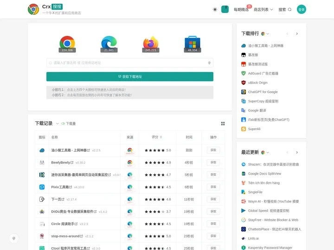Click the 4.9 star rating of BewlyBewly
The width and height of the screenshot is (334, 250).
pyautogui.click(x=158, y=162)
